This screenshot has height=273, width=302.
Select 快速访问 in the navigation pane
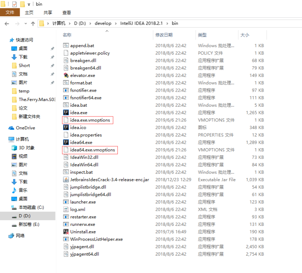[x=24, y=40]
